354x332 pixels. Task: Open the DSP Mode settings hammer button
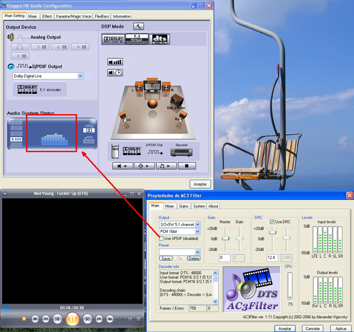click(x=139, y=27)
